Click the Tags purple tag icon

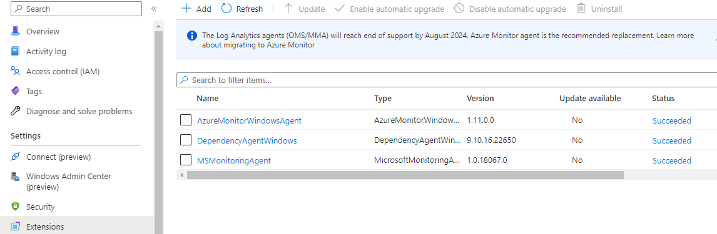16,91
